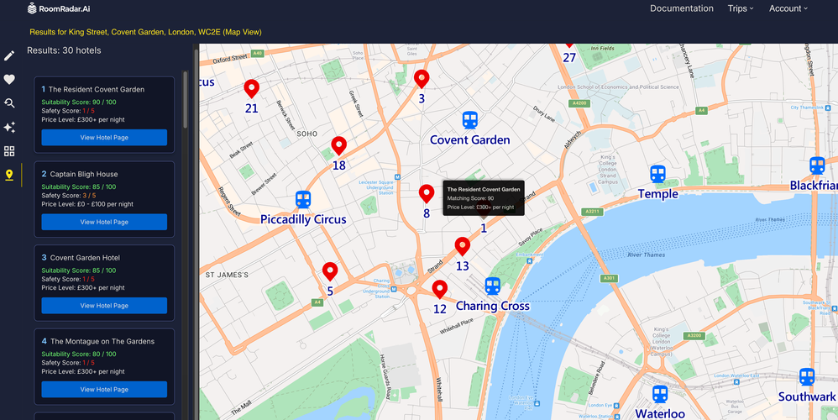Open the Documentation page
This screenshot has width=838, height=420.
click(682, 8)
